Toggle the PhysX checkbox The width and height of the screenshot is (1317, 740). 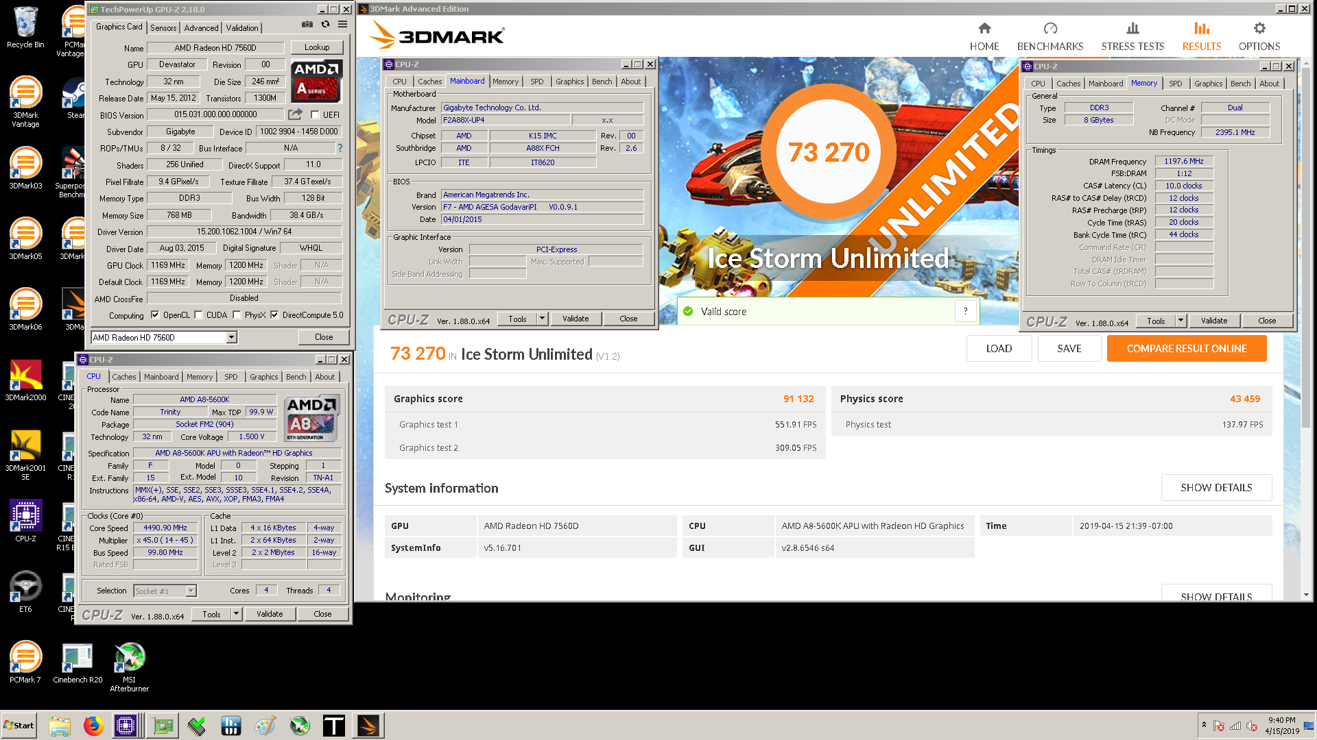[x=237, y=315]
